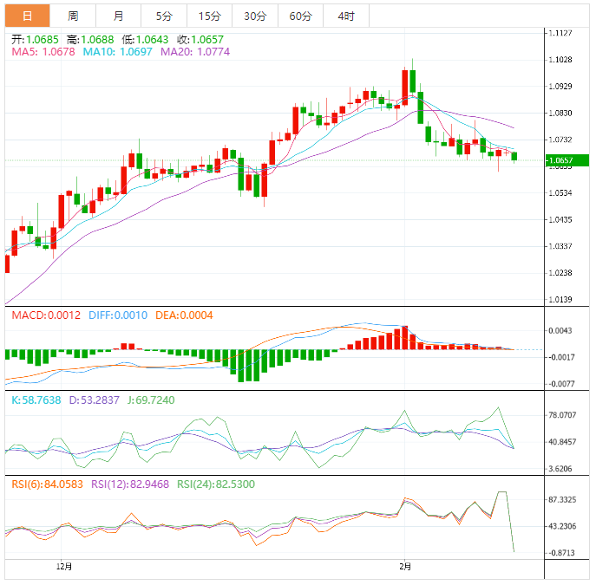Switch to the 60分 interval tab
The image size is (596, 585).
[300, 16]
